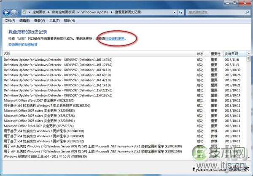Viewport: 253px width, 176px height.
Task: Select Defender update Definition 1.161.695.0
Action: point(57,75)
